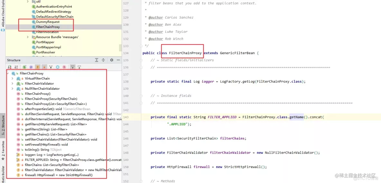The width and height of the screenshot is (381, 183).
Task: Toggle Autoscroll to Source button
Action: pyautogui.click(x=73, y=67)
